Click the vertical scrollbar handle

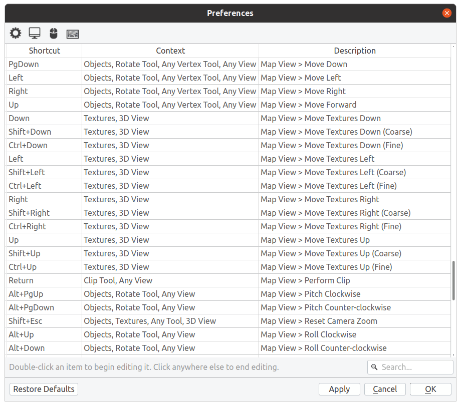tap(454, 280)
